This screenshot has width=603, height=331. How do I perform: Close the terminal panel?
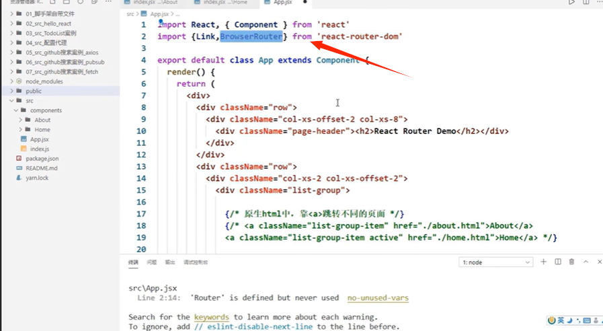(x=599, y=262)
